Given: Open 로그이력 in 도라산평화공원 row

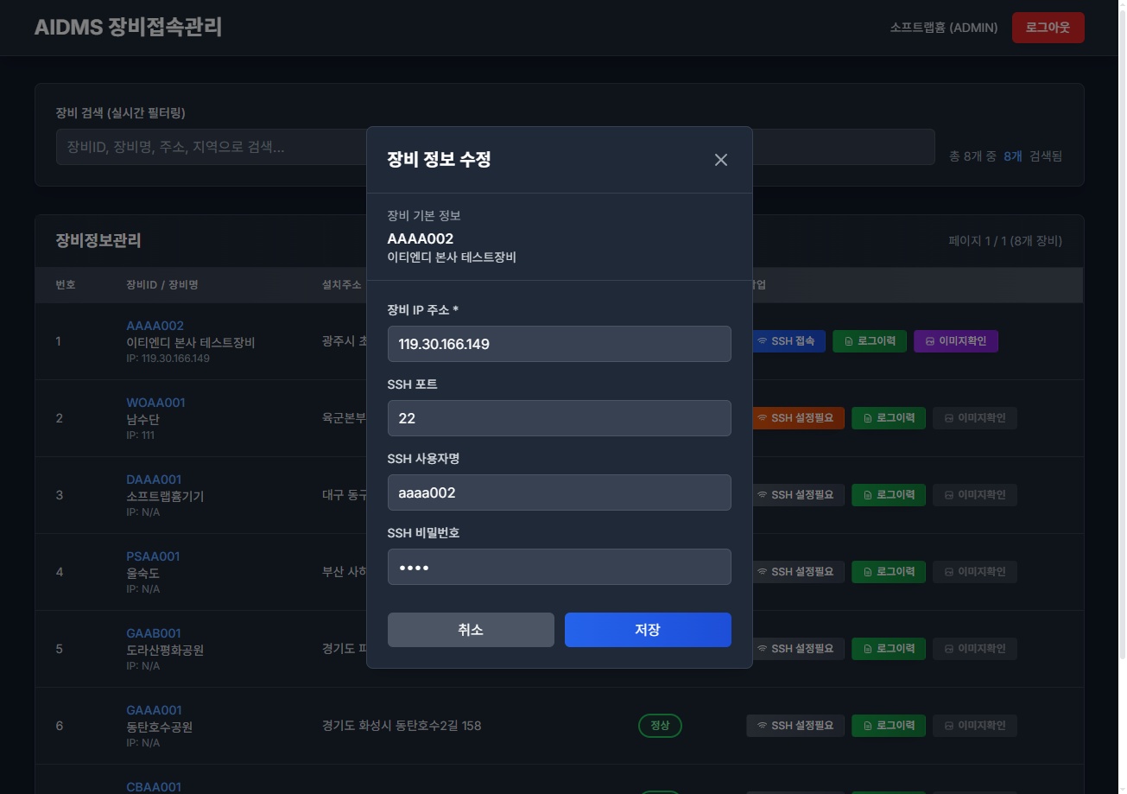Looking at the screenshot, I should pyautogui.click(x=889, y=649).
